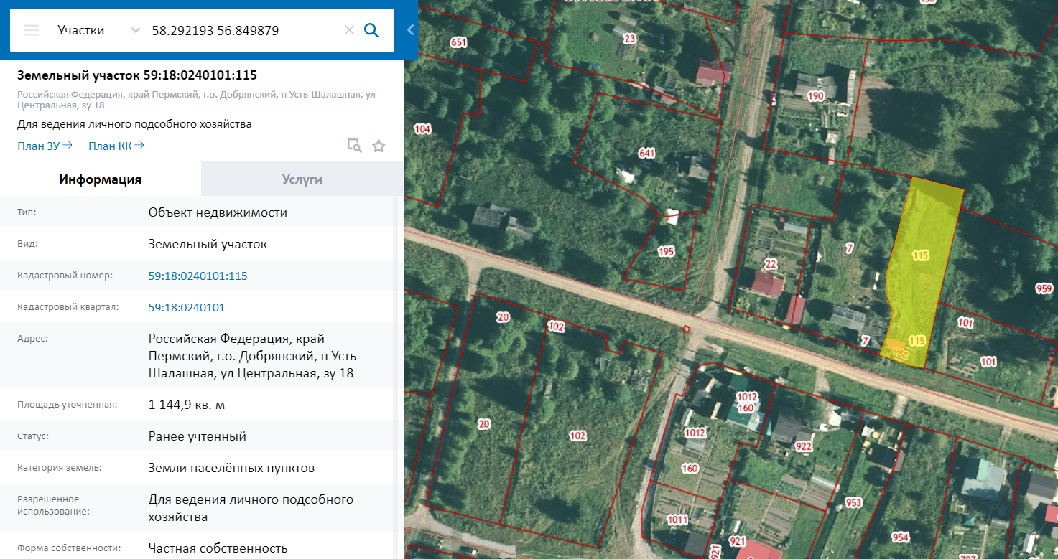Switch to the Информация tab
This screenshot has width=1058, height=559.
coord(101,179)
